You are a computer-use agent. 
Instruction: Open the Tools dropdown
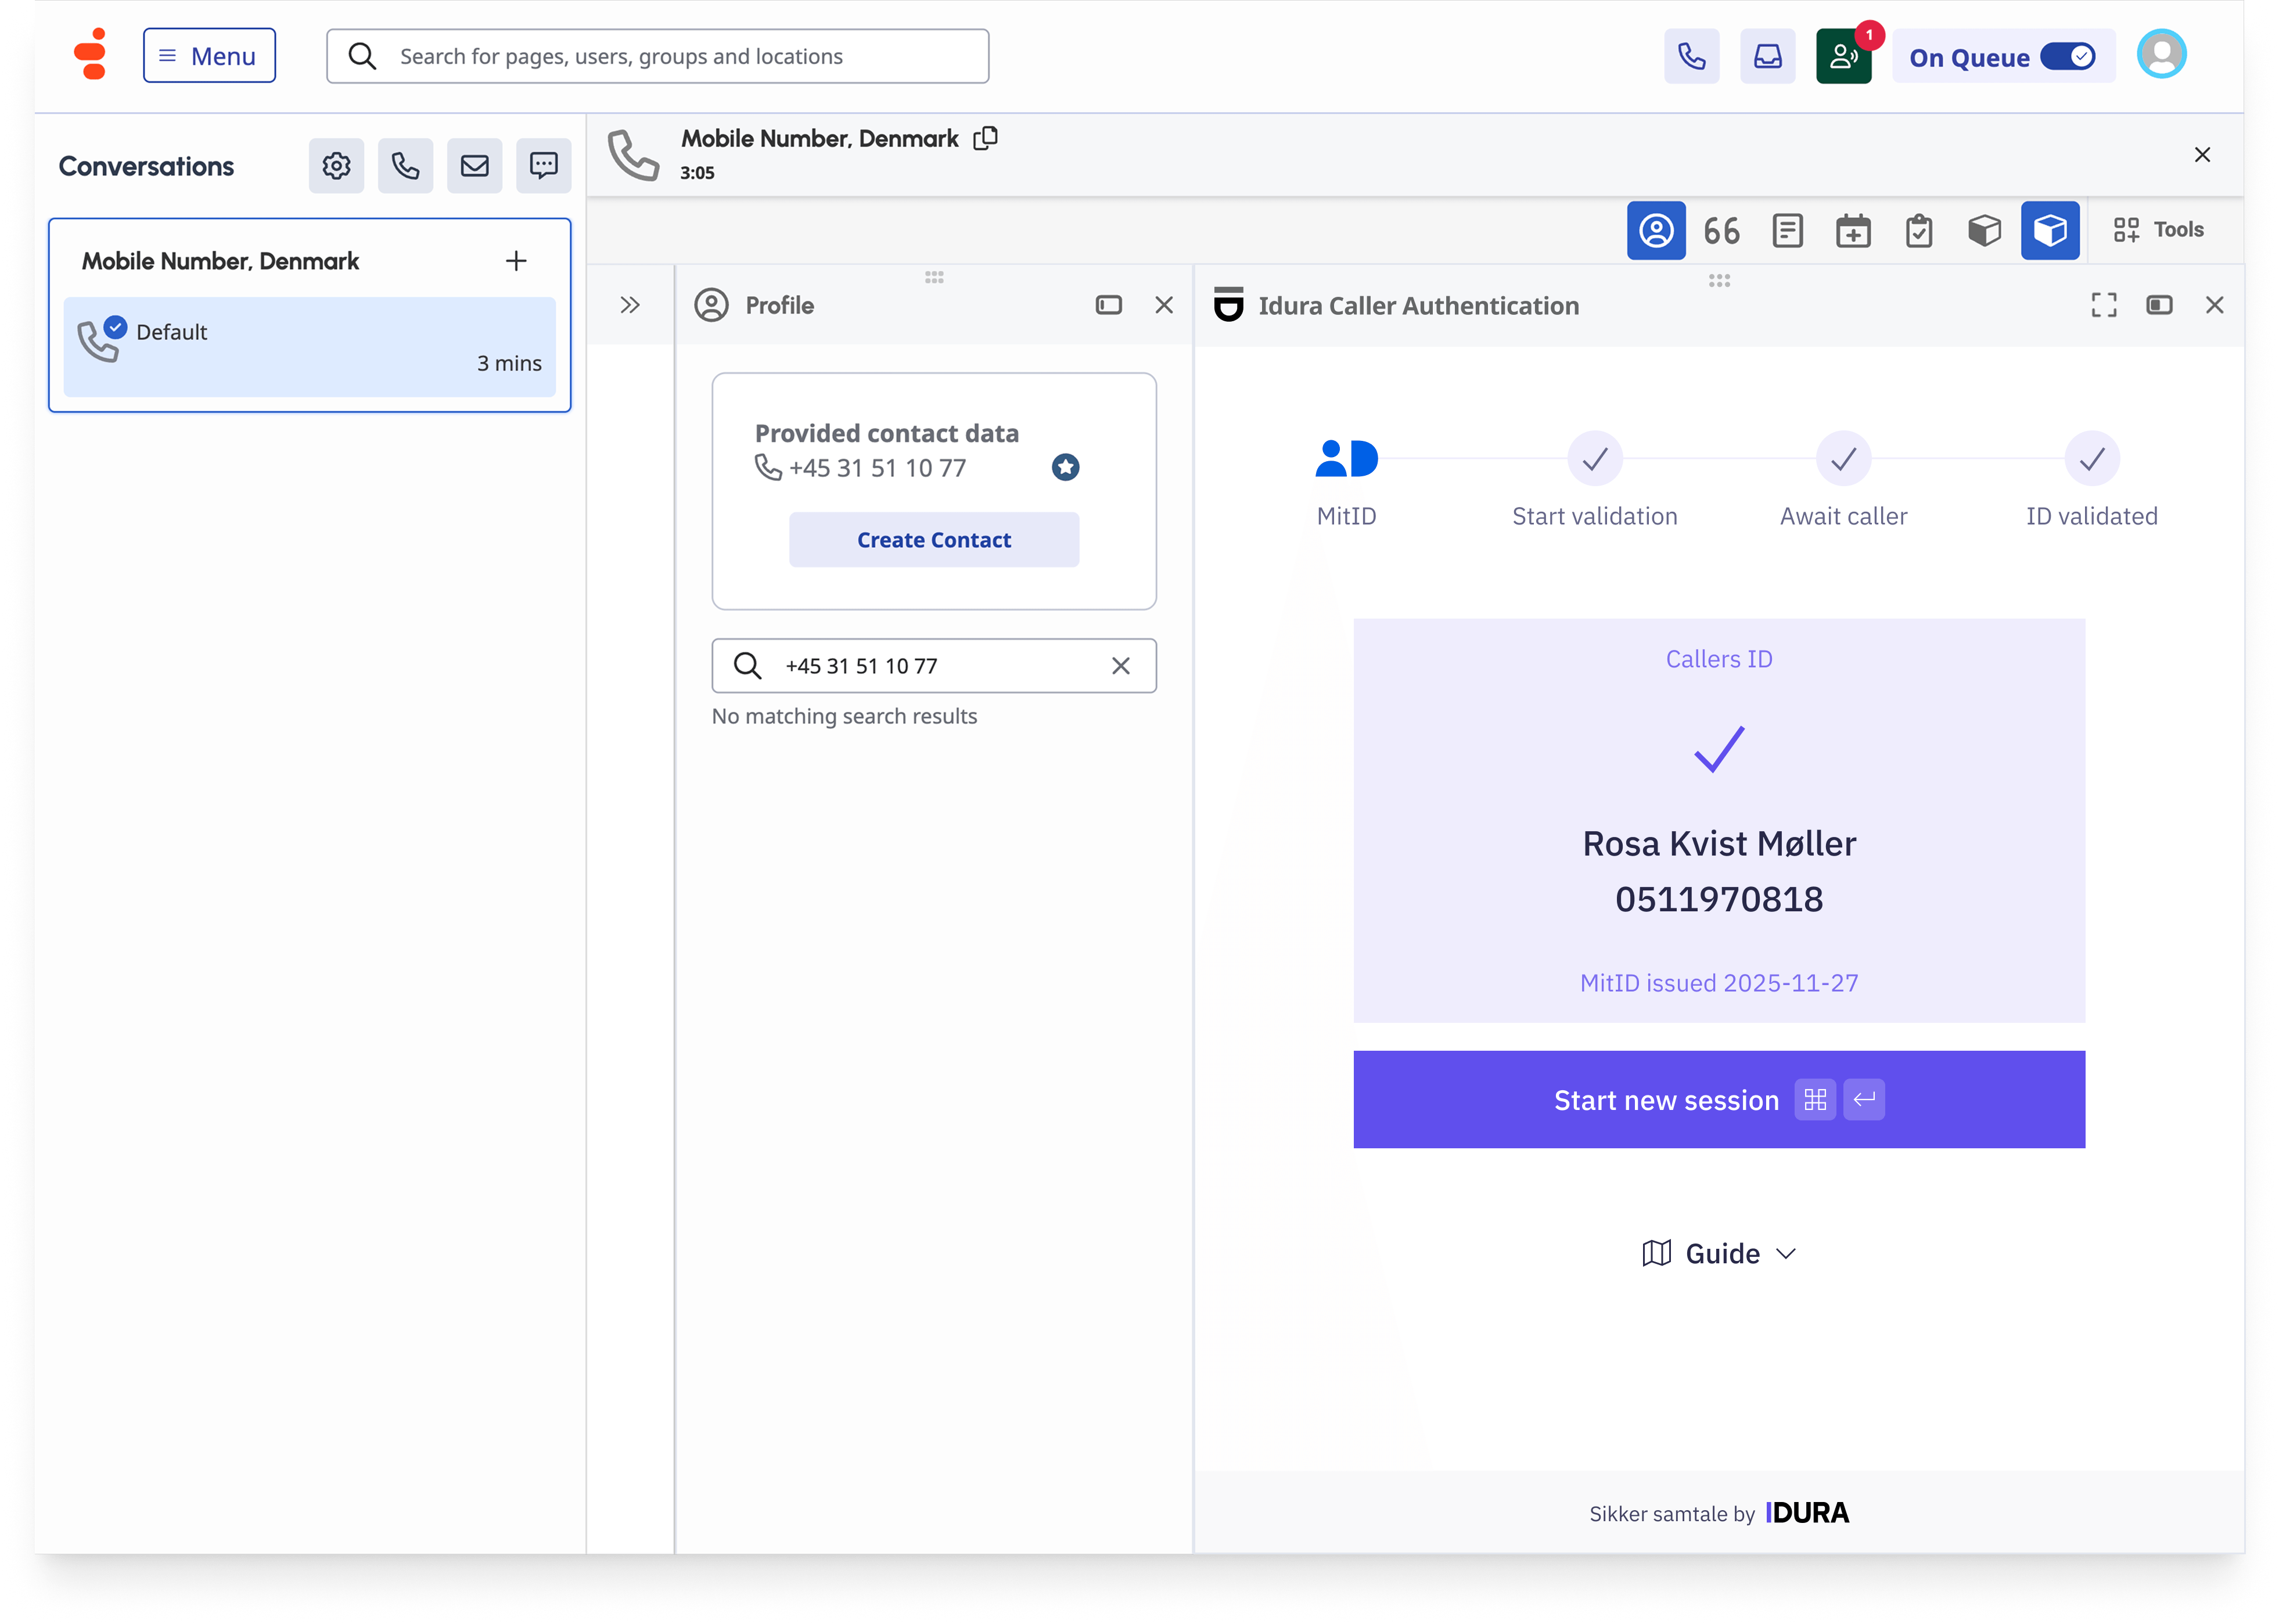(x=2159, y=230)
